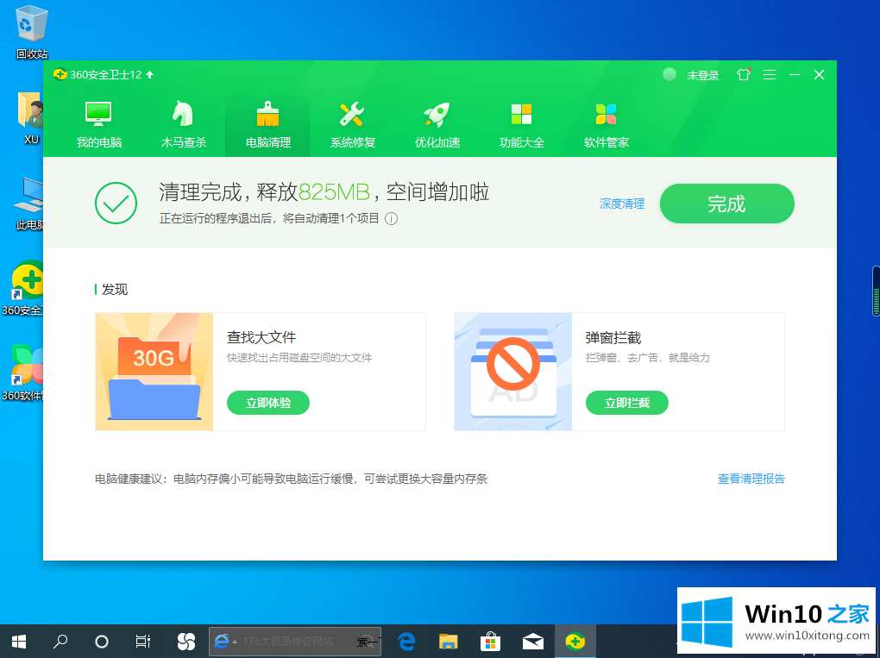Open 查看清理报告 link
Viewport: 880px width, 658px height.
pos(751,479)
